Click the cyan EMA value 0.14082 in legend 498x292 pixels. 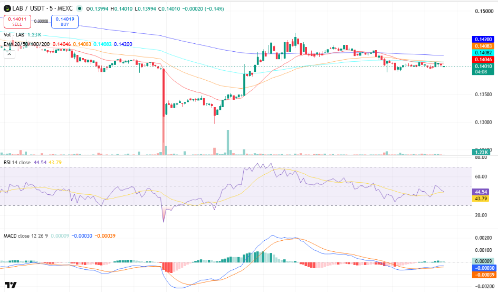[x=102, y=44]
